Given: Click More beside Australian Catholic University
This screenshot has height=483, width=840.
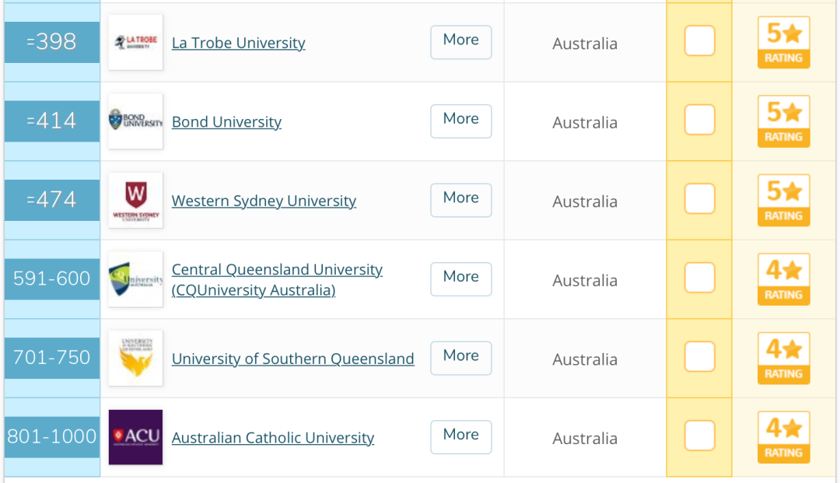Looking at the screenshot, I should (460, 437).
